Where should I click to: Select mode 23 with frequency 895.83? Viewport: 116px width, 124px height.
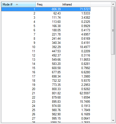click(46, 102)
